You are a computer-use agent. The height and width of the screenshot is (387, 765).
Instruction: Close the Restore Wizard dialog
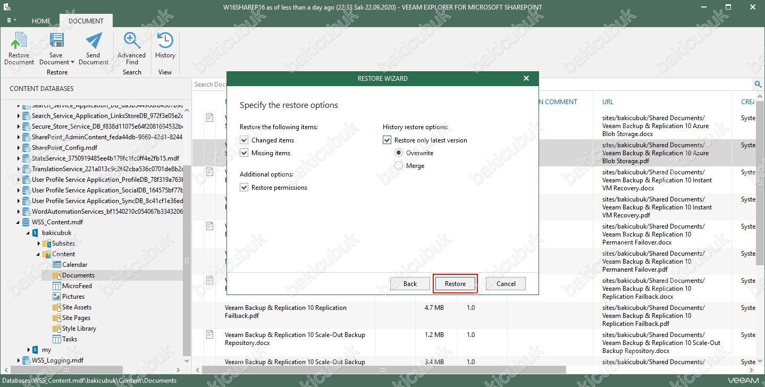click(x=526, y=79)
